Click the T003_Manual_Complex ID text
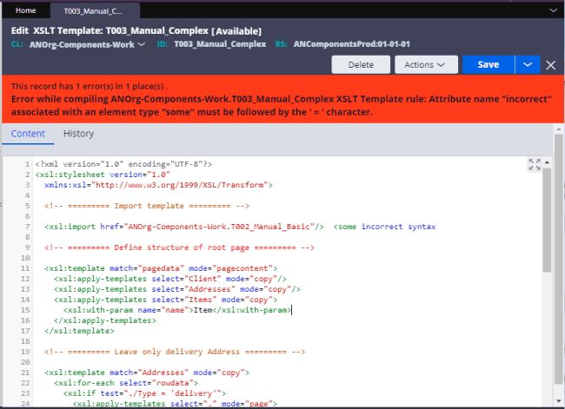The image size is (565, 409). point(220,44)
